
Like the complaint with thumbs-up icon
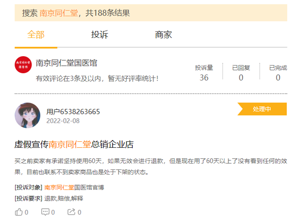pos(19,212)
